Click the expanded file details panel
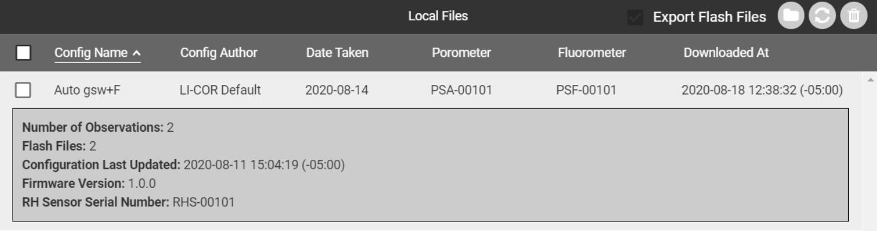 click(430, 165)
